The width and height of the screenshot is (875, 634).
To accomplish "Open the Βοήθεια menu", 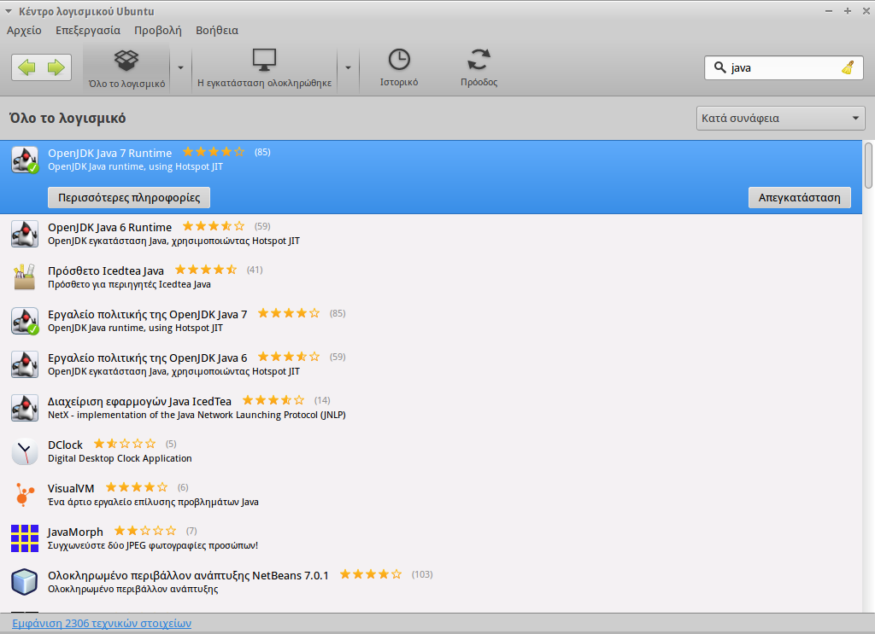I will pos(217,30).
